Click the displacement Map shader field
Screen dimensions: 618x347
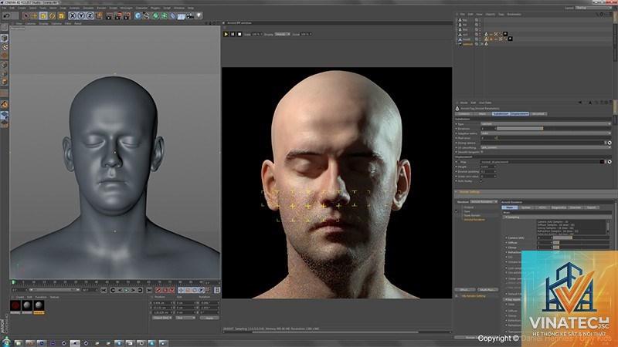542,162
